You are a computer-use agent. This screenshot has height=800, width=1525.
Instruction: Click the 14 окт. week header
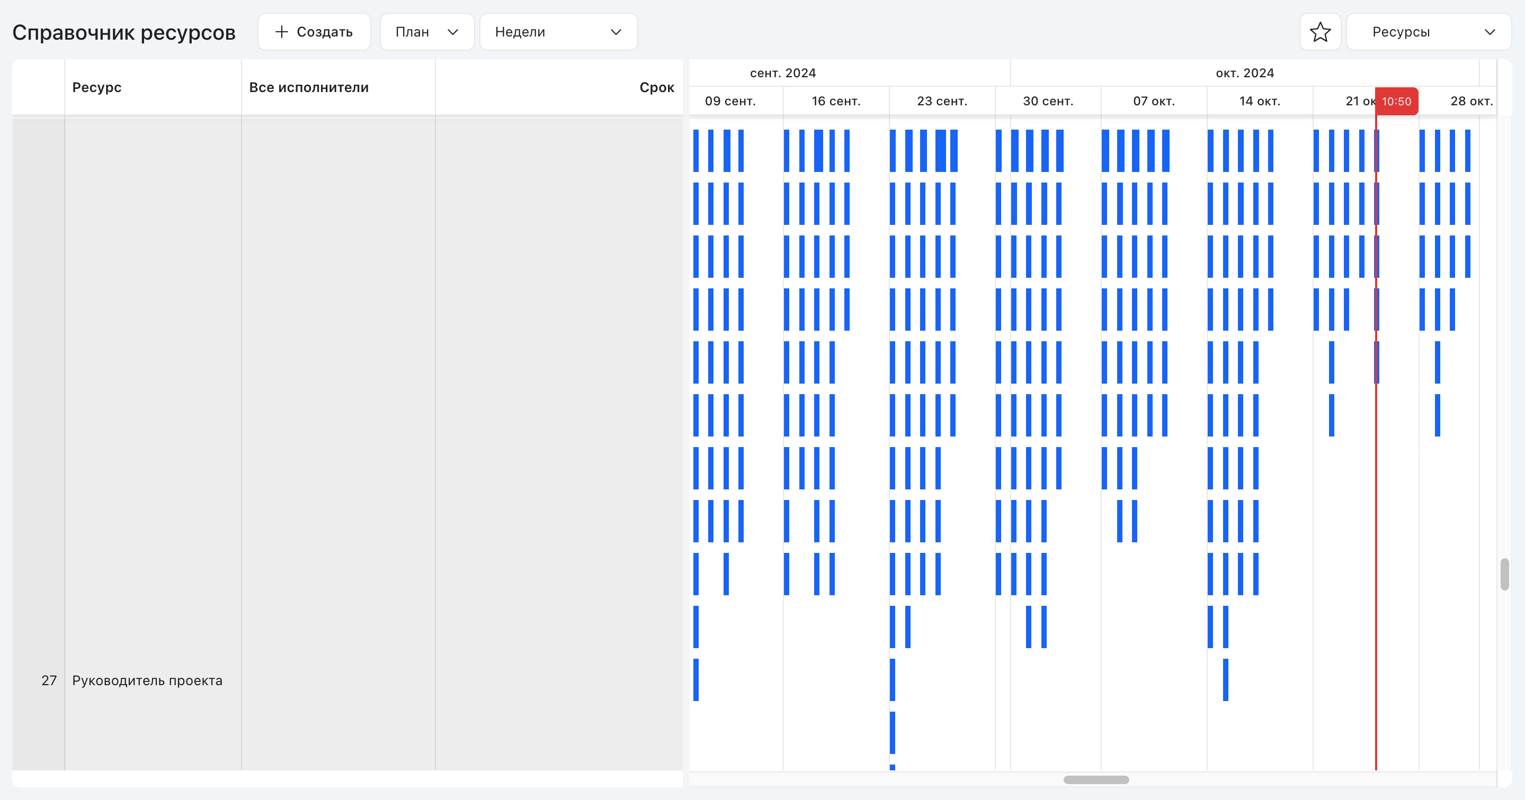click(x=1260, y=101)
